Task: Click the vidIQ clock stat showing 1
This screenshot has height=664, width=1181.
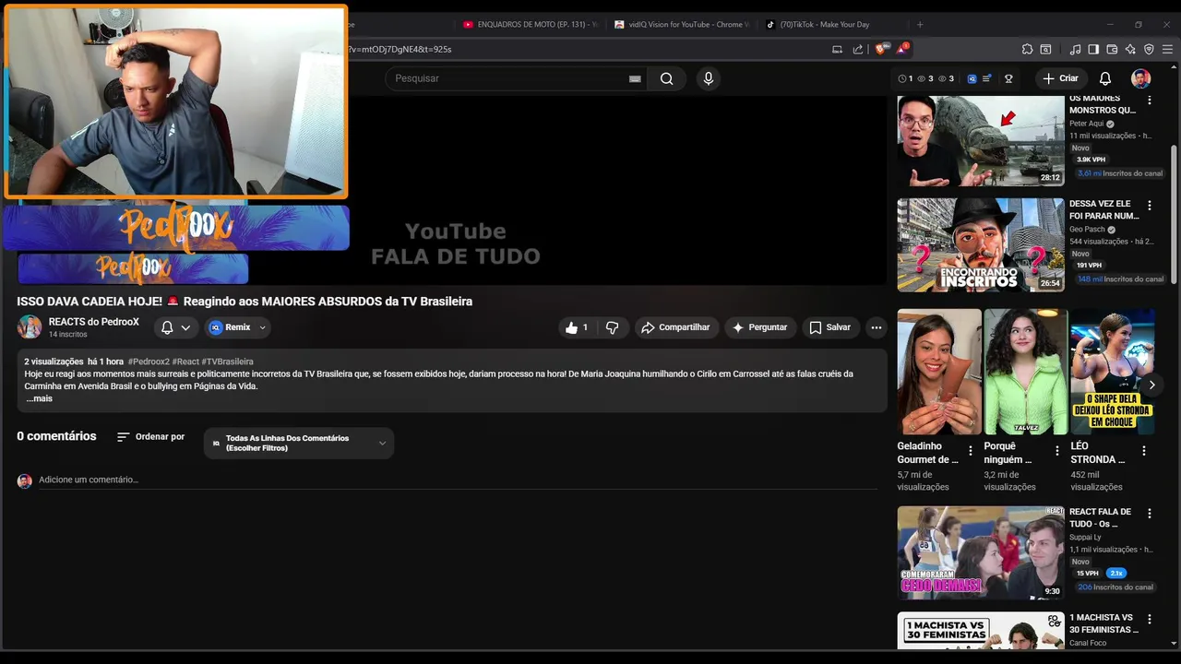Action: click(905, 78)
